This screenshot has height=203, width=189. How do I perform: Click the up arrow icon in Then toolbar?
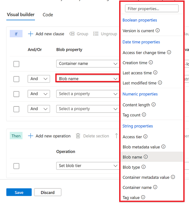click(x=116, y=136)
